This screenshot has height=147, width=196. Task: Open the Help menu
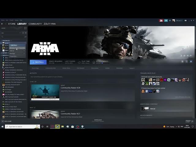coord(21,20)
